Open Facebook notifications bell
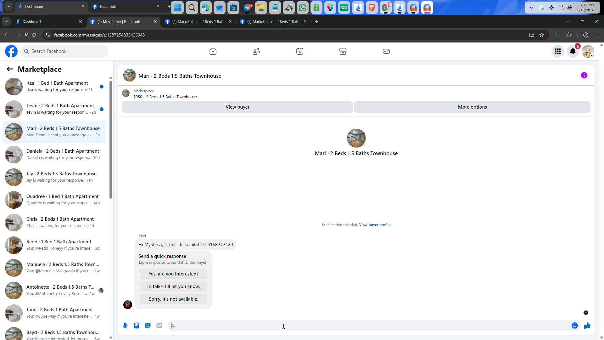 tap(573, 51)
